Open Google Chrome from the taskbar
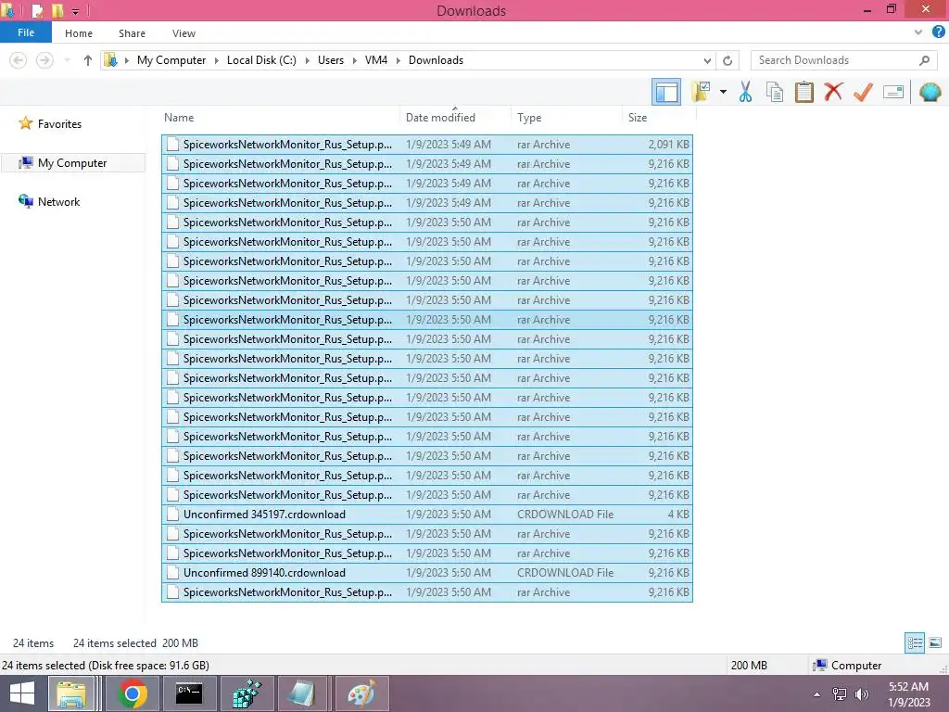 [x=133, y=693]
